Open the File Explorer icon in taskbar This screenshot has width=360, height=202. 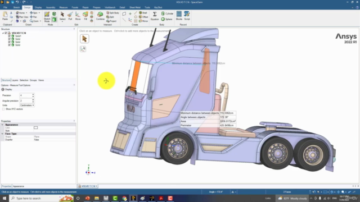pyautogui.click(x=97, y=198)
